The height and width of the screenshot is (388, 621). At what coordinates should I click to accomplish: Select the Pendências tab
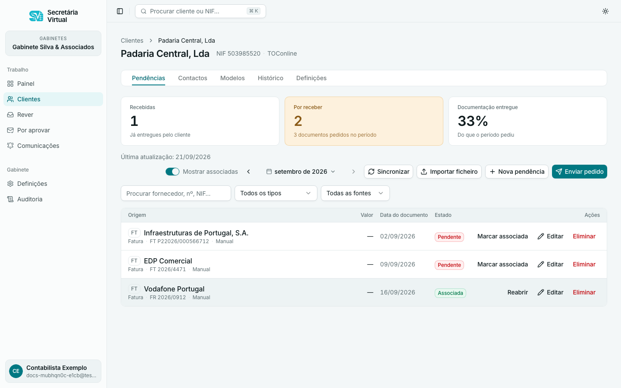148,78
